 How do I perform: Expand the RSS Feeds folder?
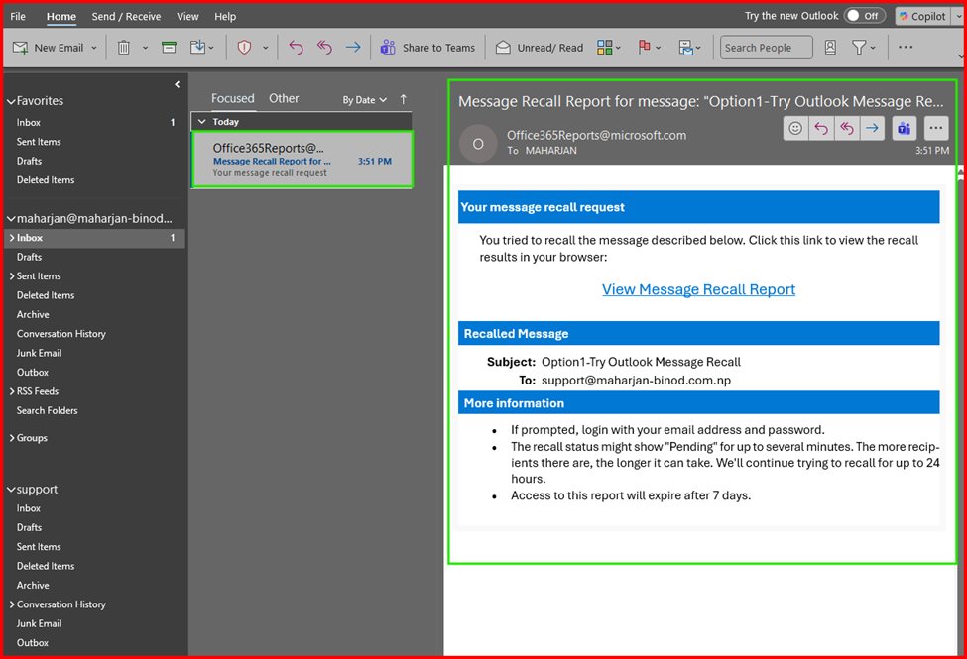(11, 391)
